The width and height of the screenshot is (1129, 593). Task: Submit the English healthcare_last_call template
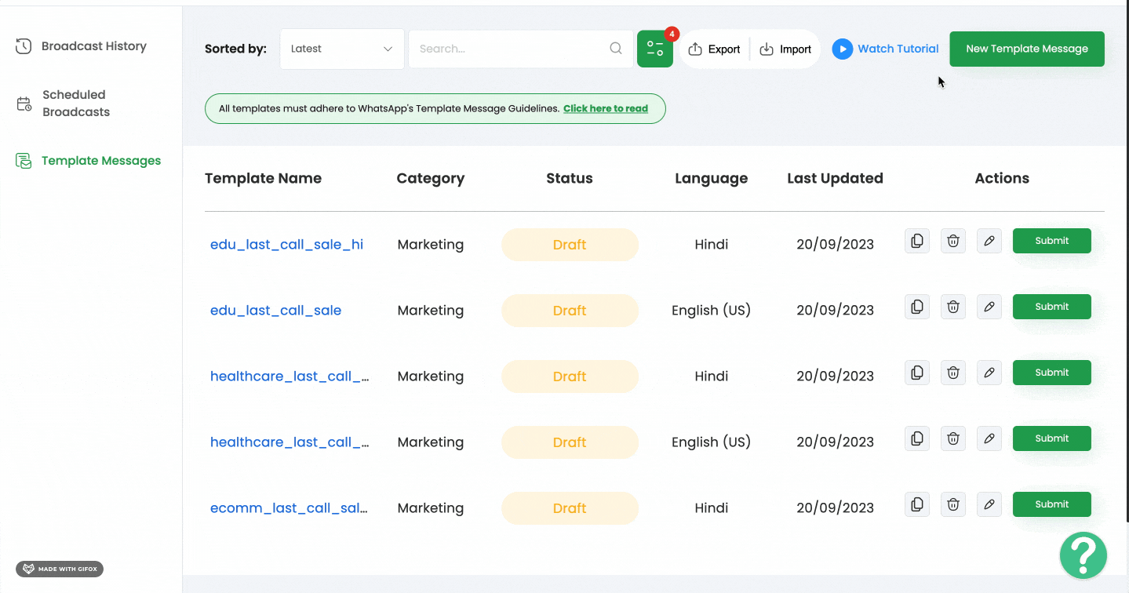coord(1052,438)
